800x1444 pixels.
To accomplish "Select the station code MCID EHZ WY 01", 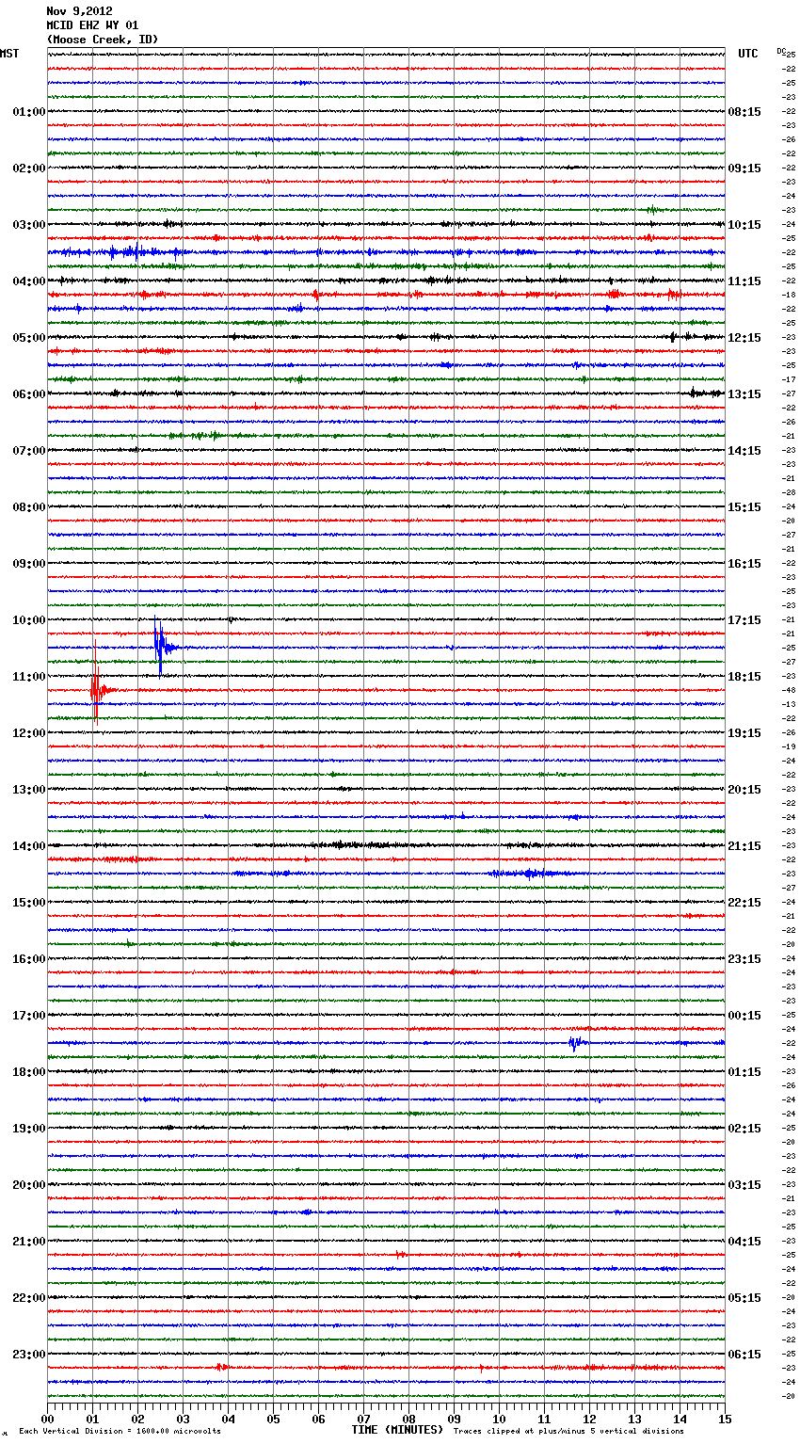I will (92, 25).
